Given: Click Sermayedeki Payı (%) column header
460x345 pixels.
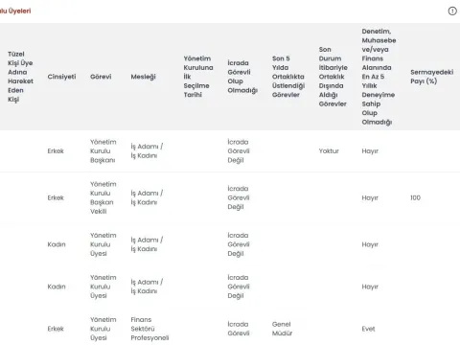Looking at the screenshot, I should coord(432,77).
